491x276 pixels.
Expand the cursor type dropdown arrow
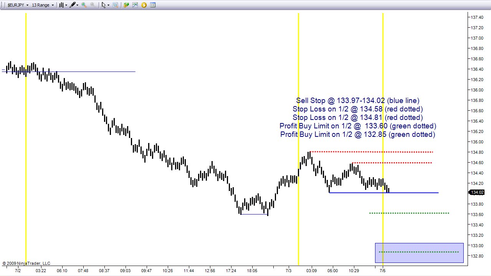[109, 5]
